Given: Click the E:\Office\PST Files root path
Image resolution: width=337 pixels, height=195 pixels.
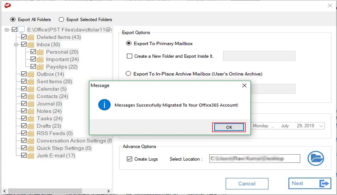Looking at the screenshot, I should (x=69, y=30).
